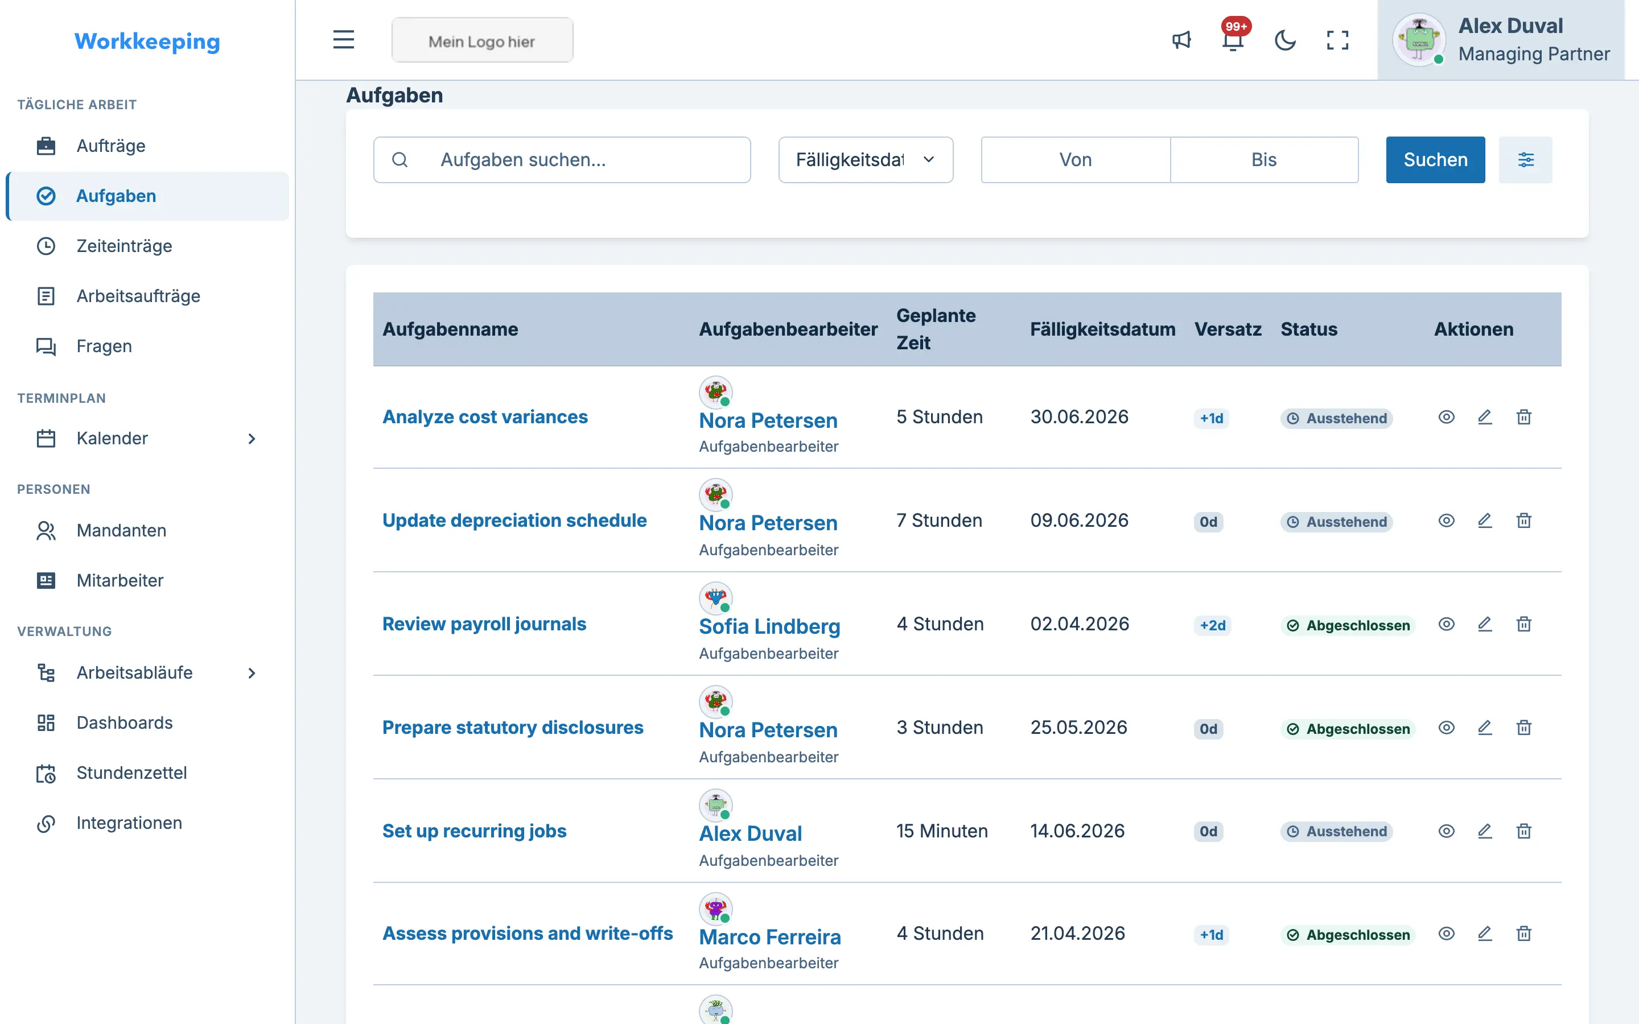Click the Von date field
The image size is (1639, 1024).
(x=1076, y=160)
